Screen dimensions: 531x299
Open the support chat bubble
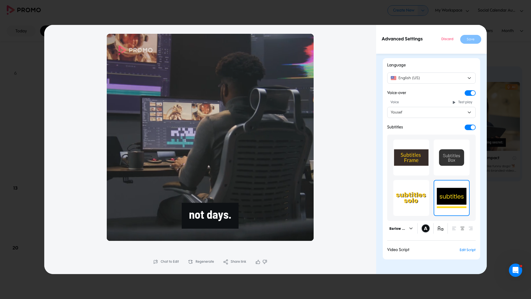[x=515, y=270]
